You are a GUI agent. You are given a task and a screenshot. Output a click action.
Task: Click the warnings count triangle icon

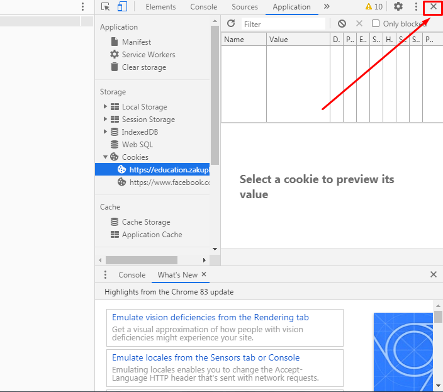click(x=369, y=7)
